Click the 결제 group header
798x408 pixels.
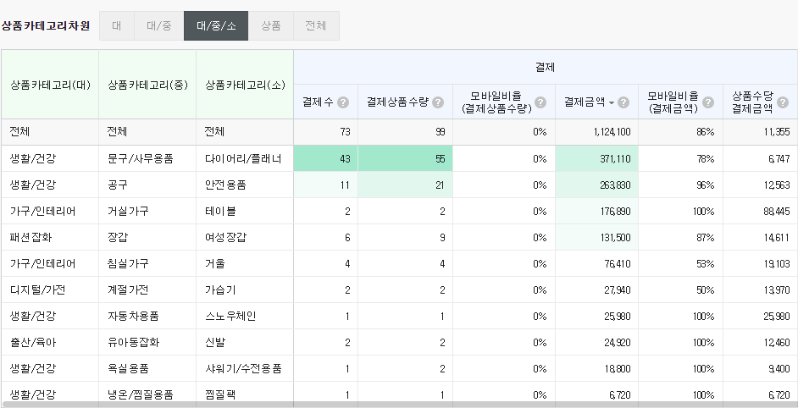coord(546,67)
